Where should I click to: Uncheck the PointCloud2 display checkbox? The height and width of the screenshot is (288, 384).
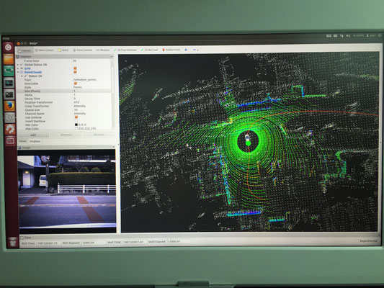pos(75,72)
